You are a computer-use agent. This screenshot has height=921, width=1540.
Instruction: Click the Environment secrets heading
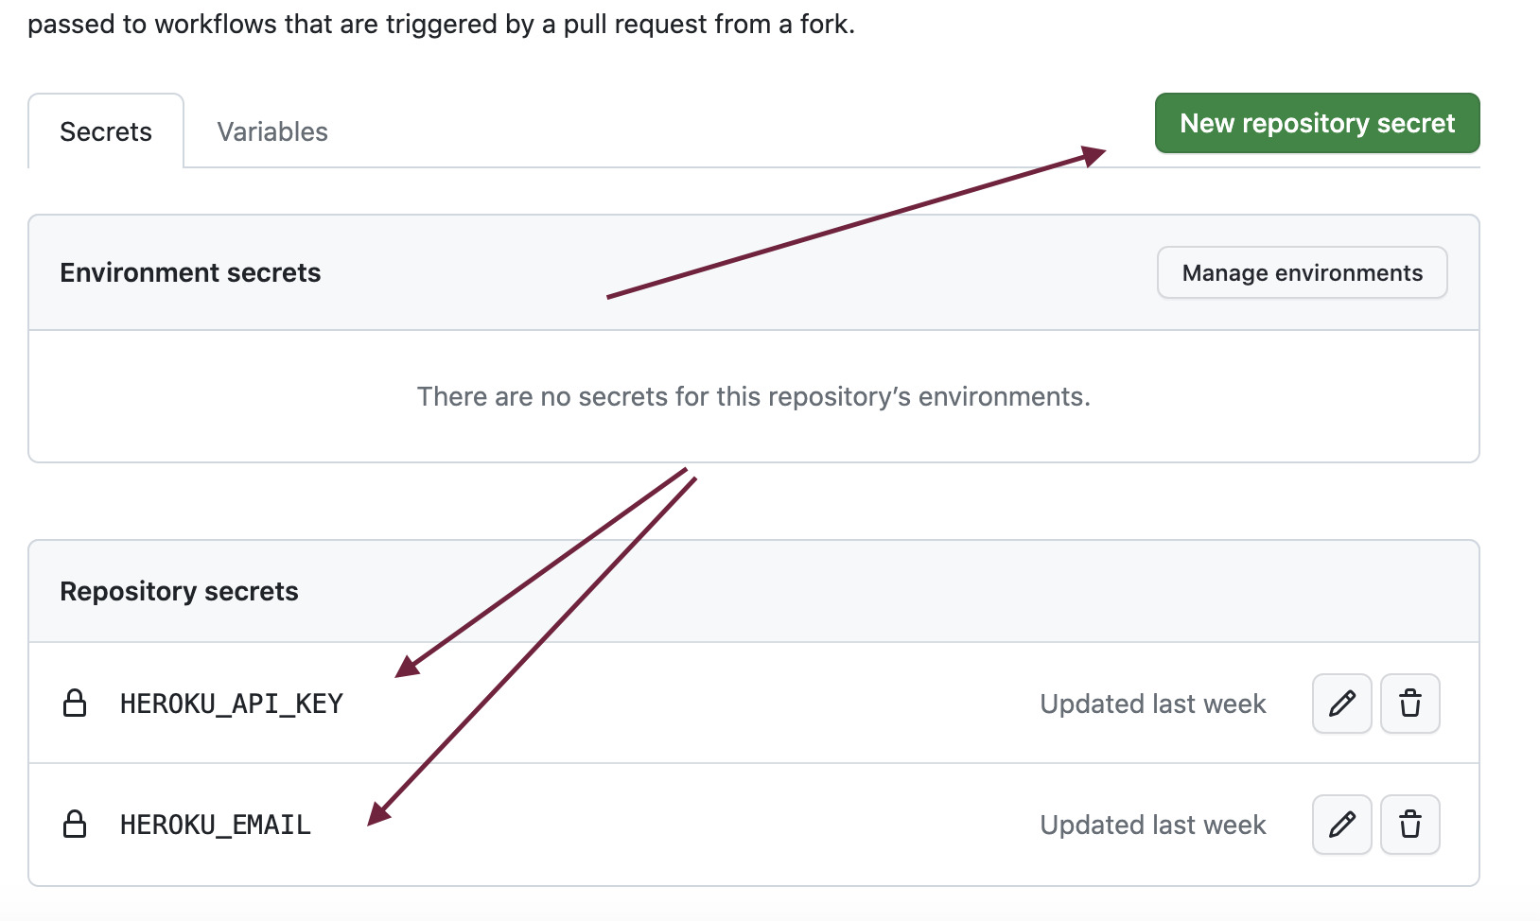coord(190,272)
